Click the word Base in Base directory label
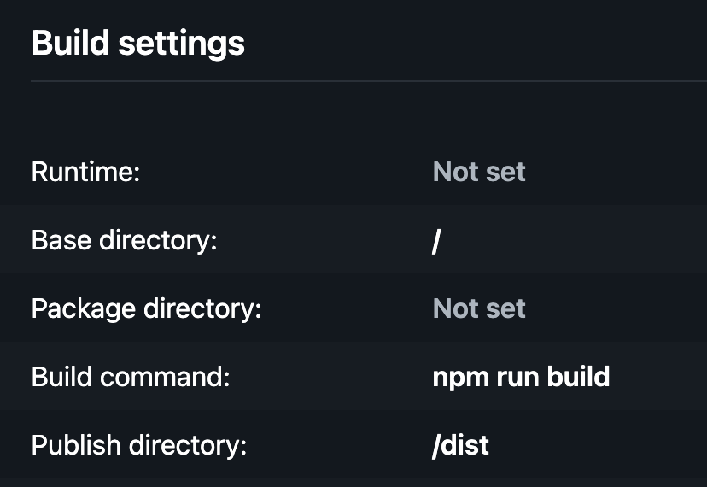This screenshot has height=487, width=707. pos(61,240)
